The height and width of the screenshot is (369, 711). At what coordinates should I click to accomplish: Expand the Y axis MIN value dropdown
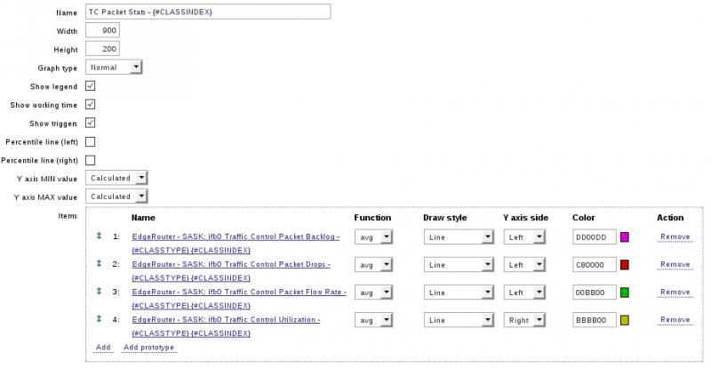(116, 178)
